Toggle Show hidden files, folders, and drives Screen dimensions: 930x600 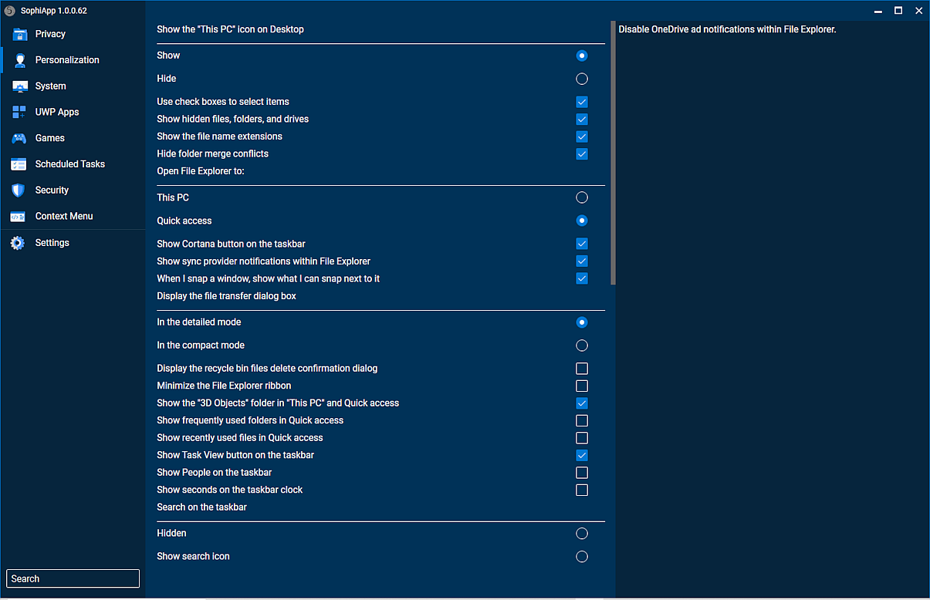pos(582,120)
